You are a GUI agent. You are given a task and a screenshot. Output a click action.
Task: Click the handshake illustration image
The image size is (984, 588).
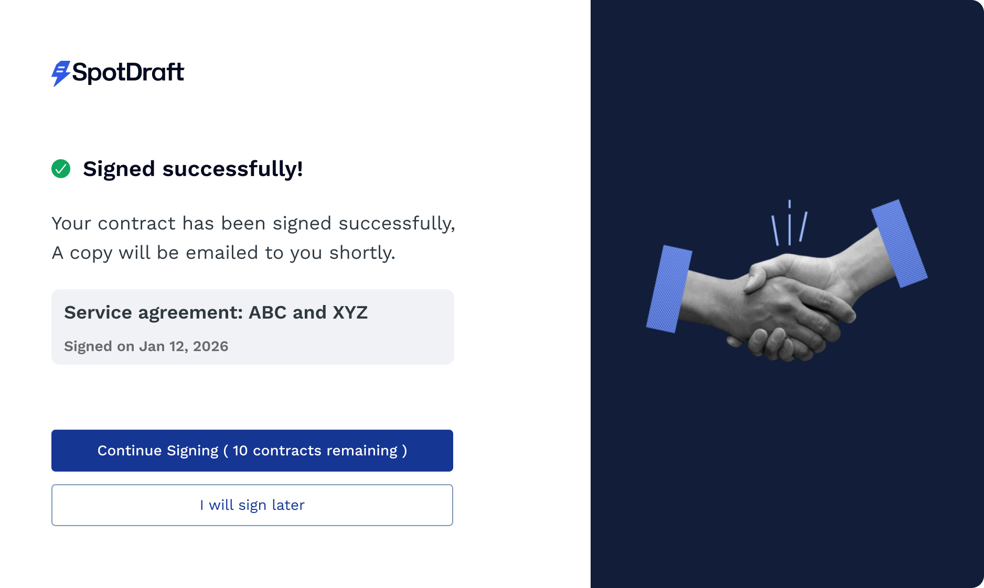pos(787,280)
